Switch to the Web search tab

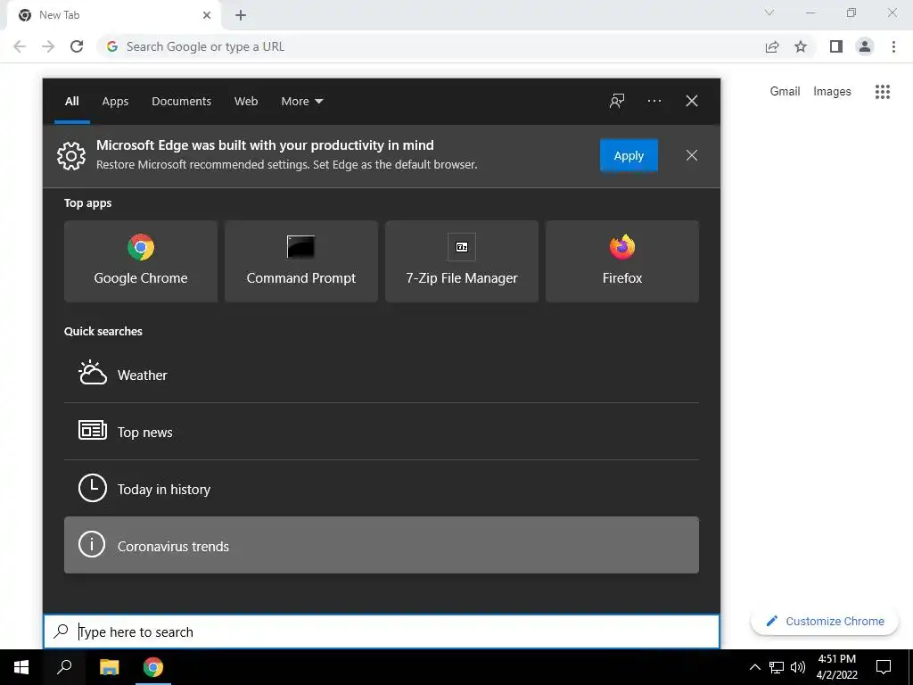point(246,102)
